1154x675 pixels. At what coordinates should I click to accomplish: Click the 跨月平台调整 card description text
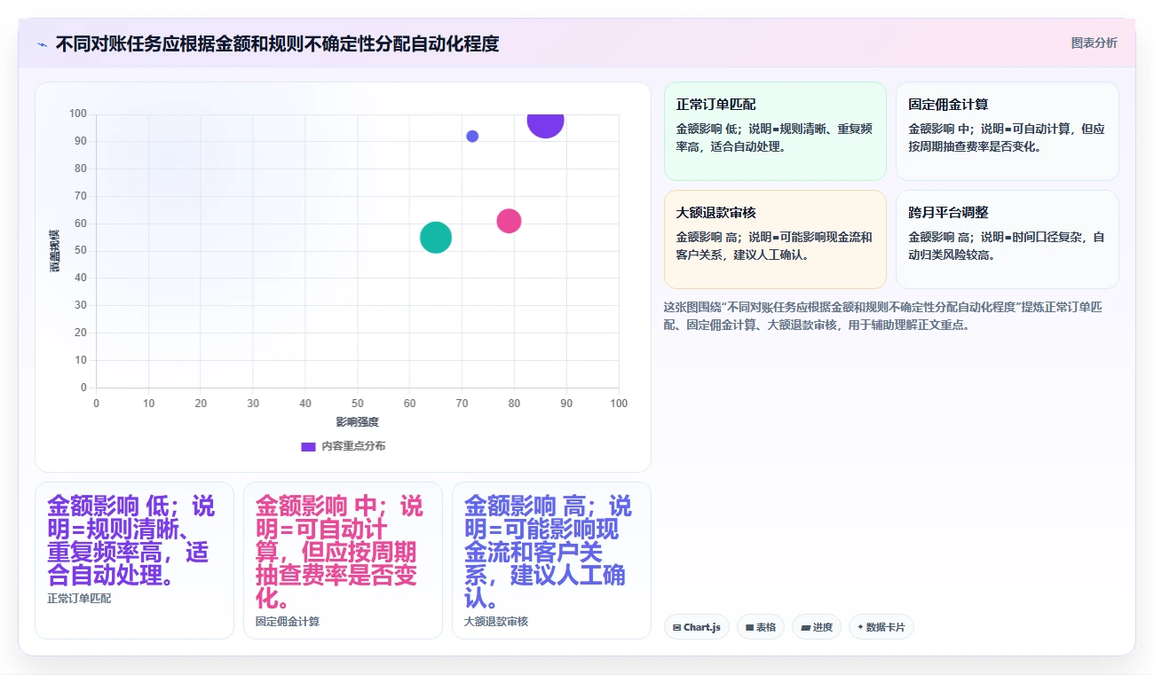(1008, 246)
